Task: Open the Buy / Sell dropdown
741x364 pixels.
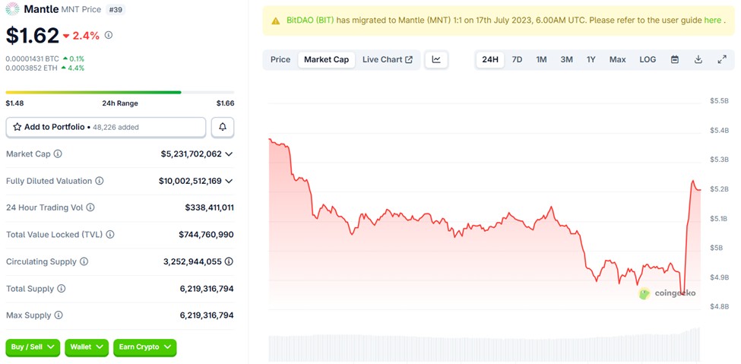Action: tap(33, 347)
